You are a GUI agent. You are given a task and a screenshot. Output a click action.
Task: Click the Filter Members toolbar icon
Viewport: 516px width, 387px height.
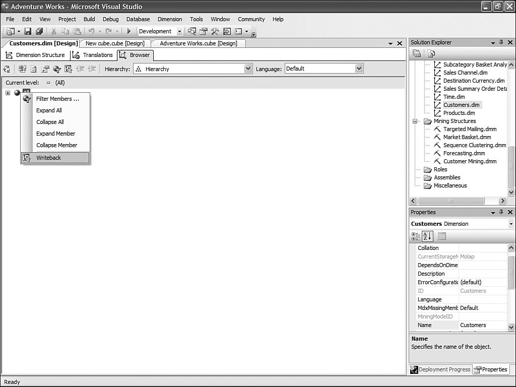tap(57, 69)
